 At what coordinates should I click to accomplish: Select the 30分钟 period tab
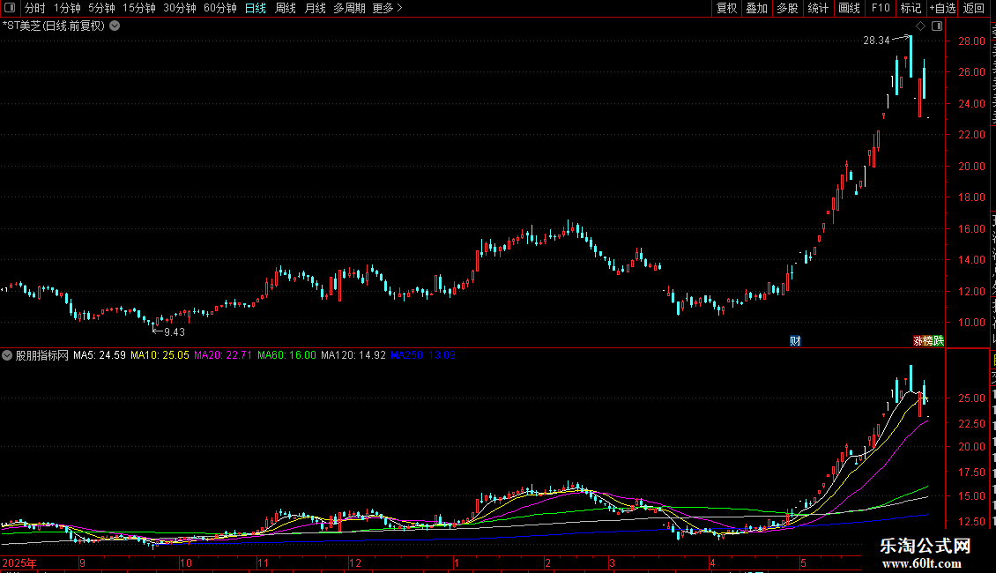(x=180, y=8)
